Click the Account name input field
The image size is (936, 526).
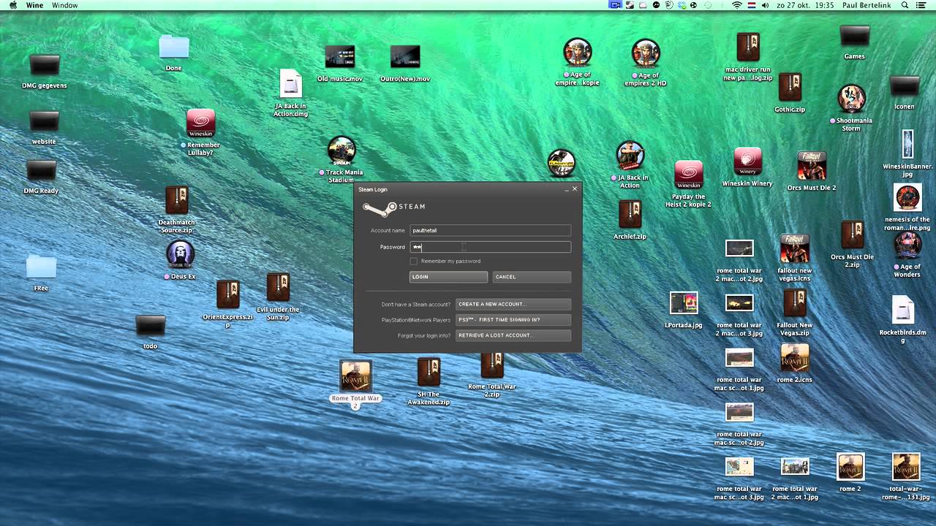point(490,230)
